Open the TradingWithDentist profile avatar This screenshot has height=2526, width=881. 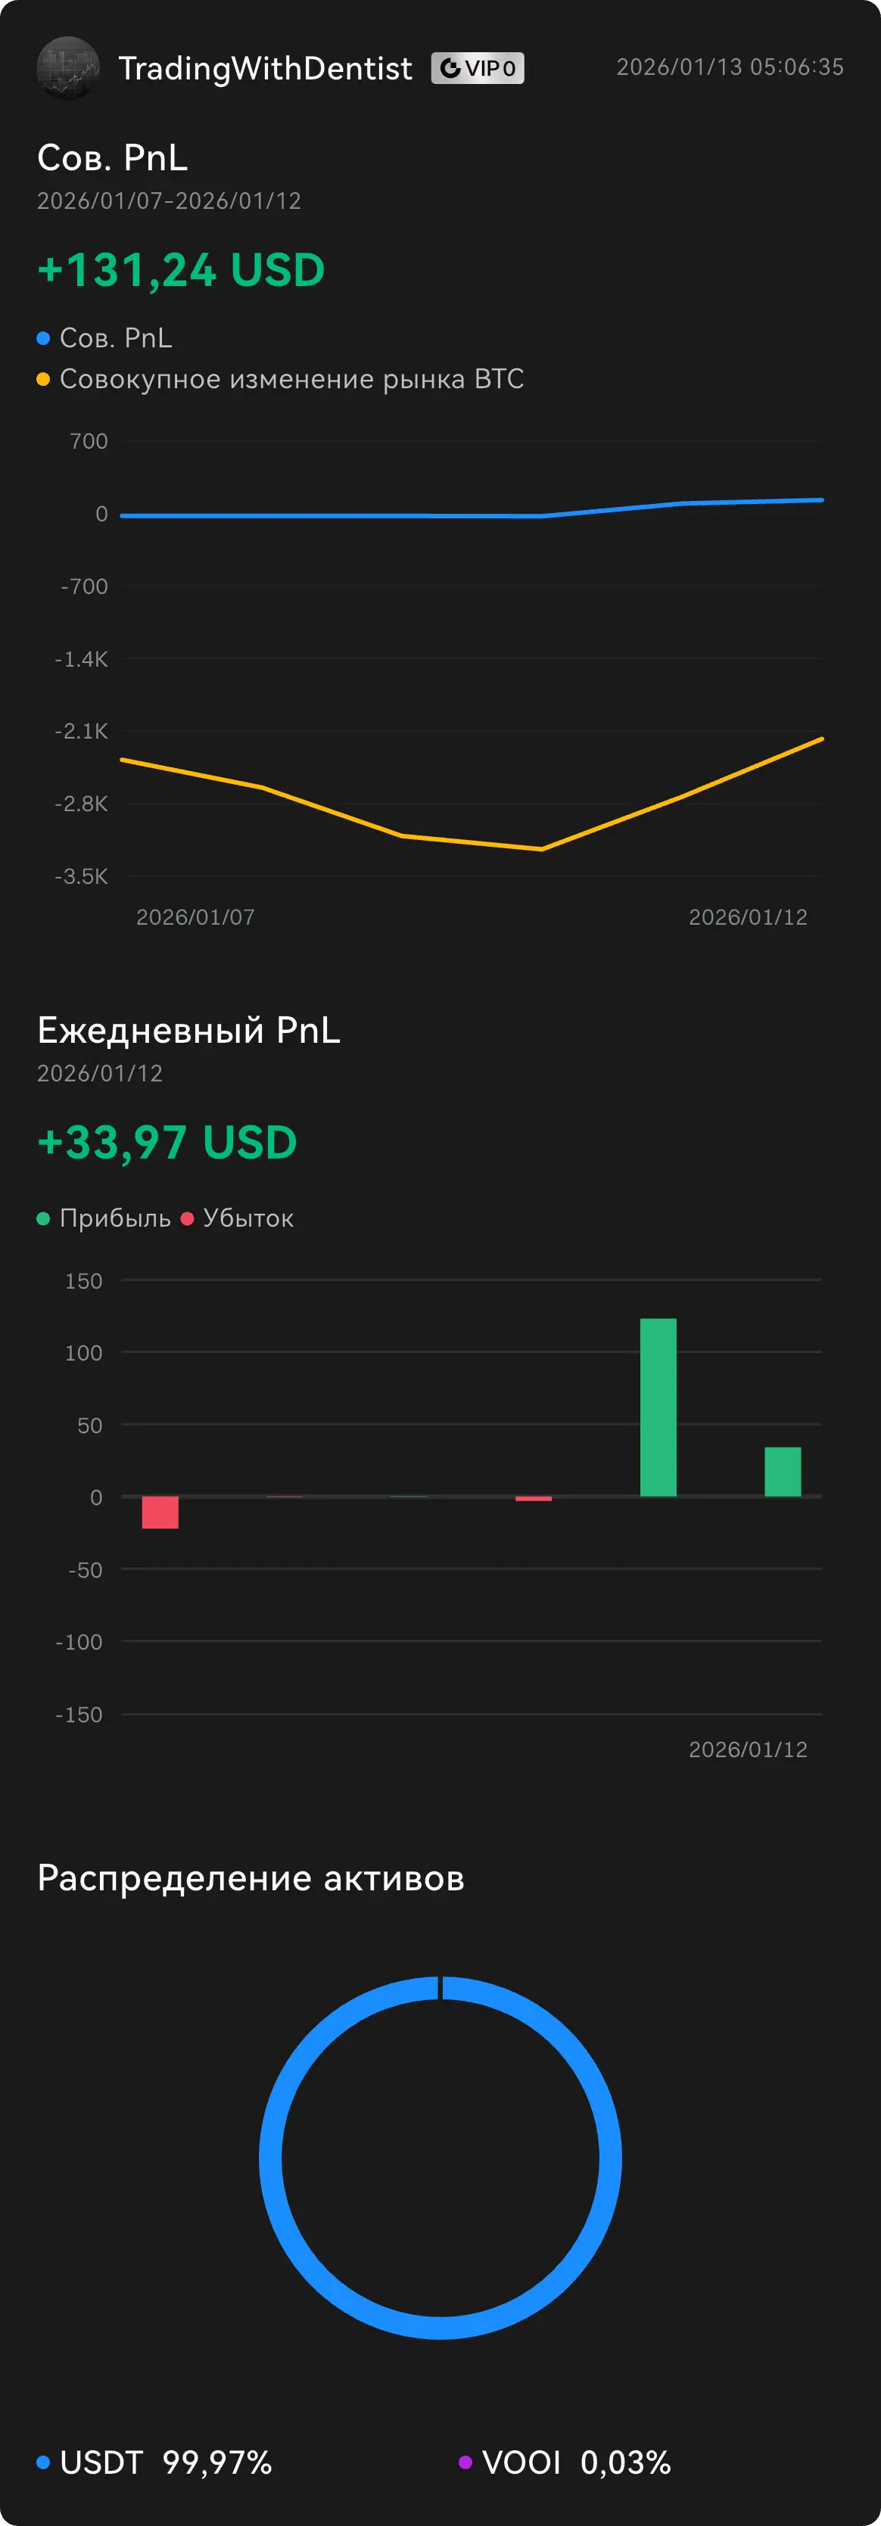tap(67, 67)
